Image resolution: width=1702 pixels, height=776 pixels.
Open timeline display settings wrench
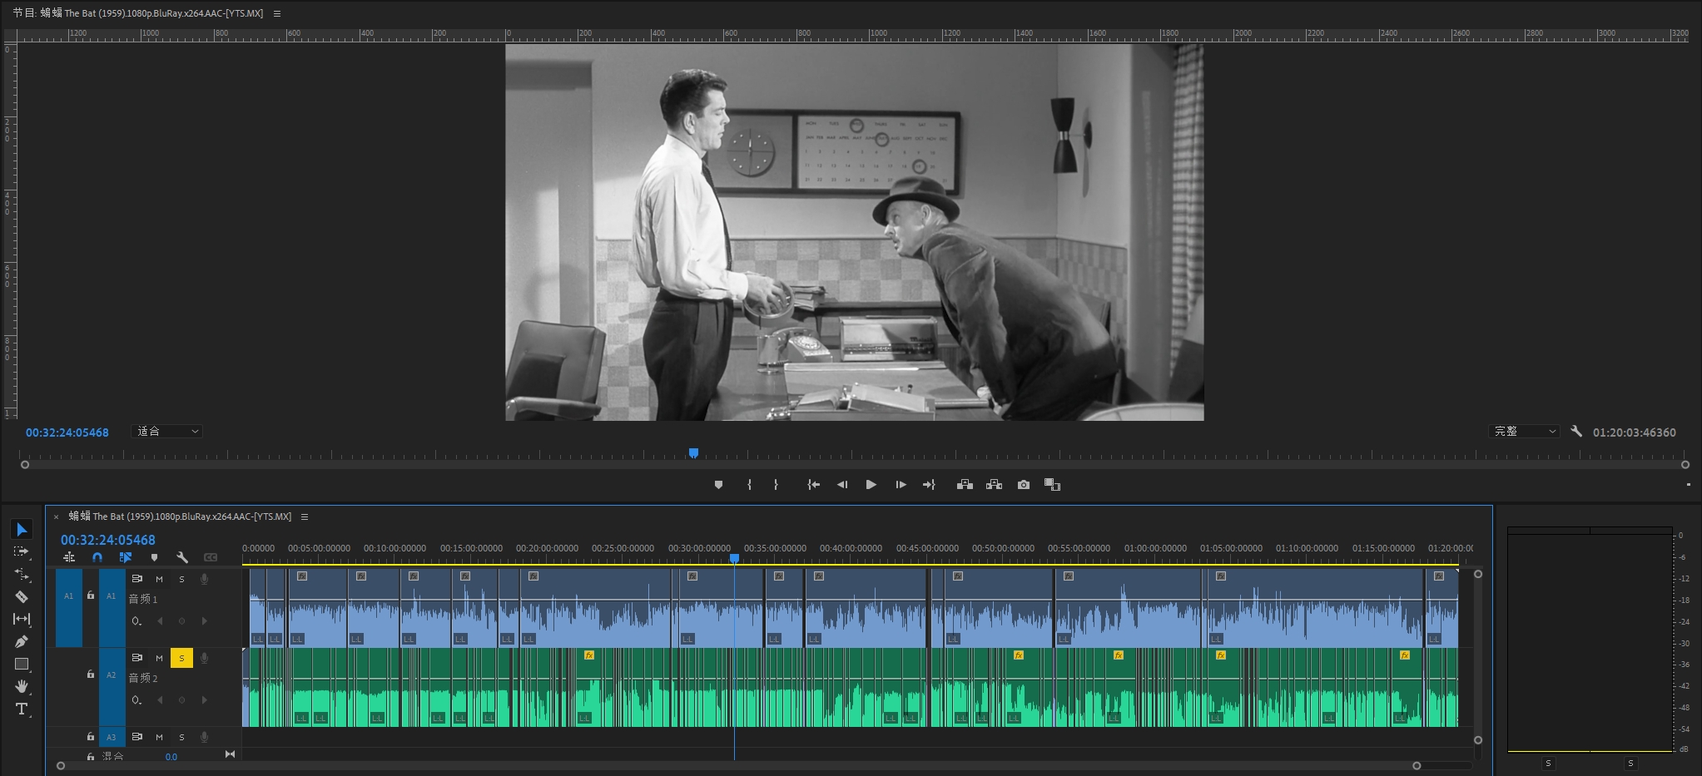pyautogui.click(x=182, y=557)
